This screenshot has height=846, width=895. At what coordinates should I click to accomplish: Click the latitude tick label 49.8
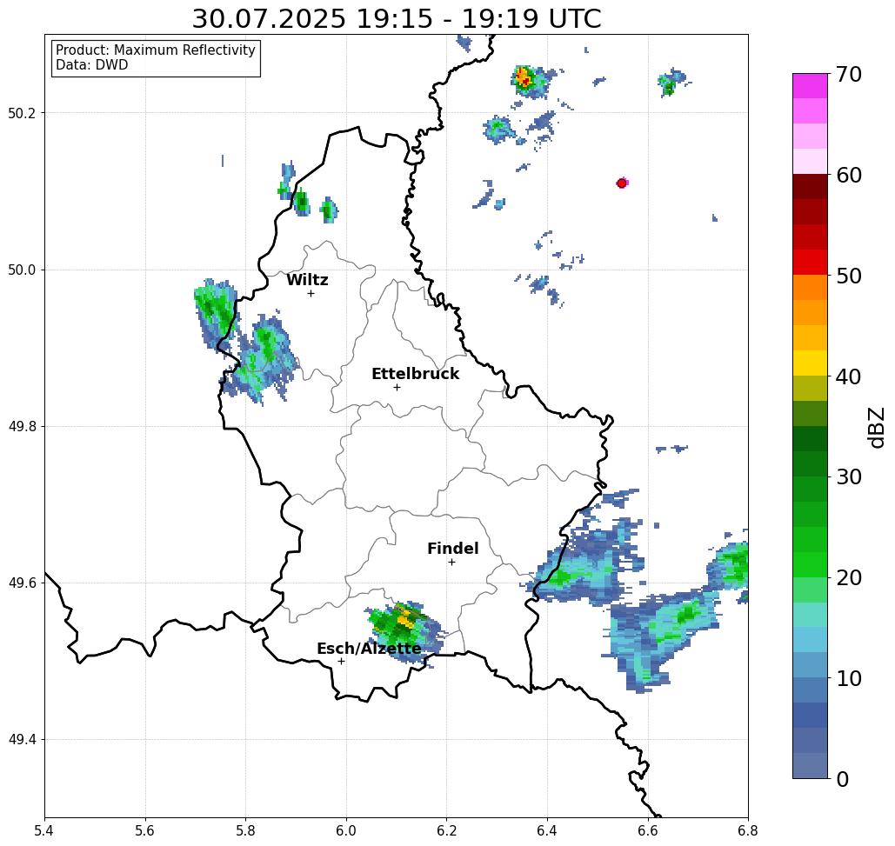(x=22, y=427)
